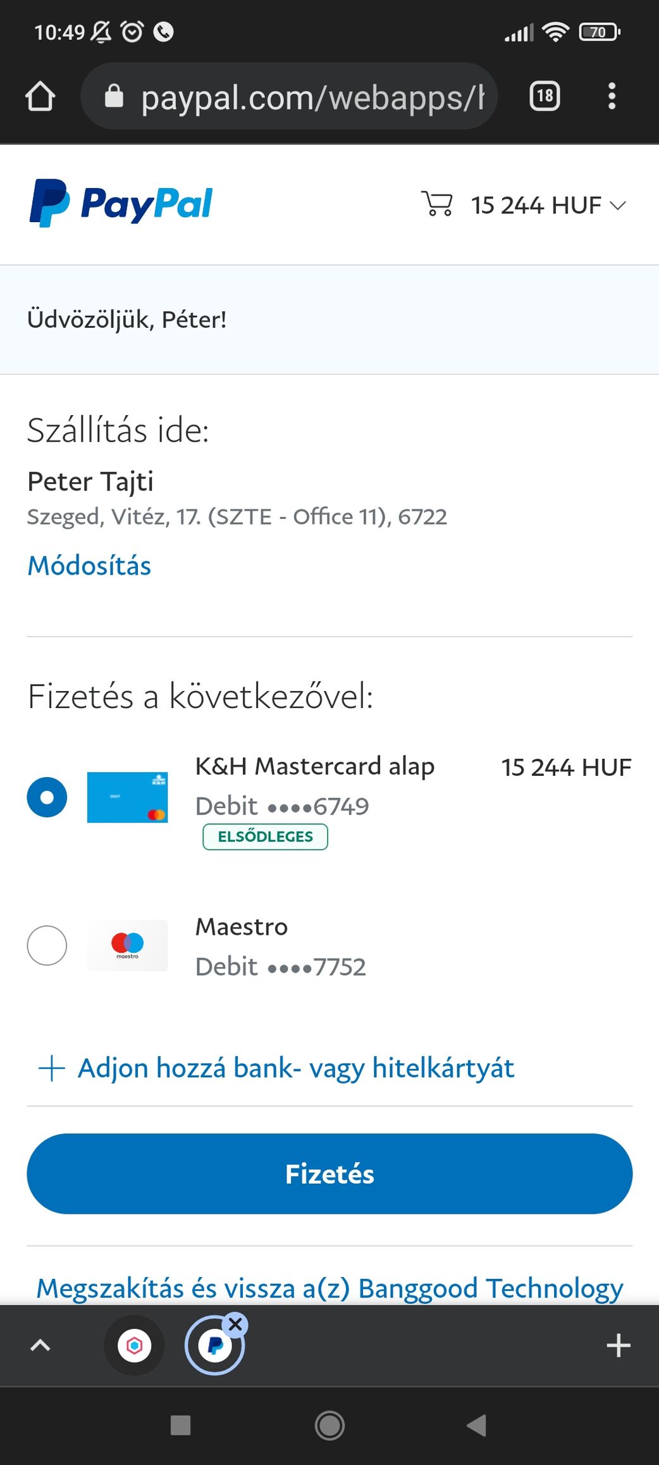Click the Módosítás shipping address link
The image size is (659, 1465).
coord(89,566)
